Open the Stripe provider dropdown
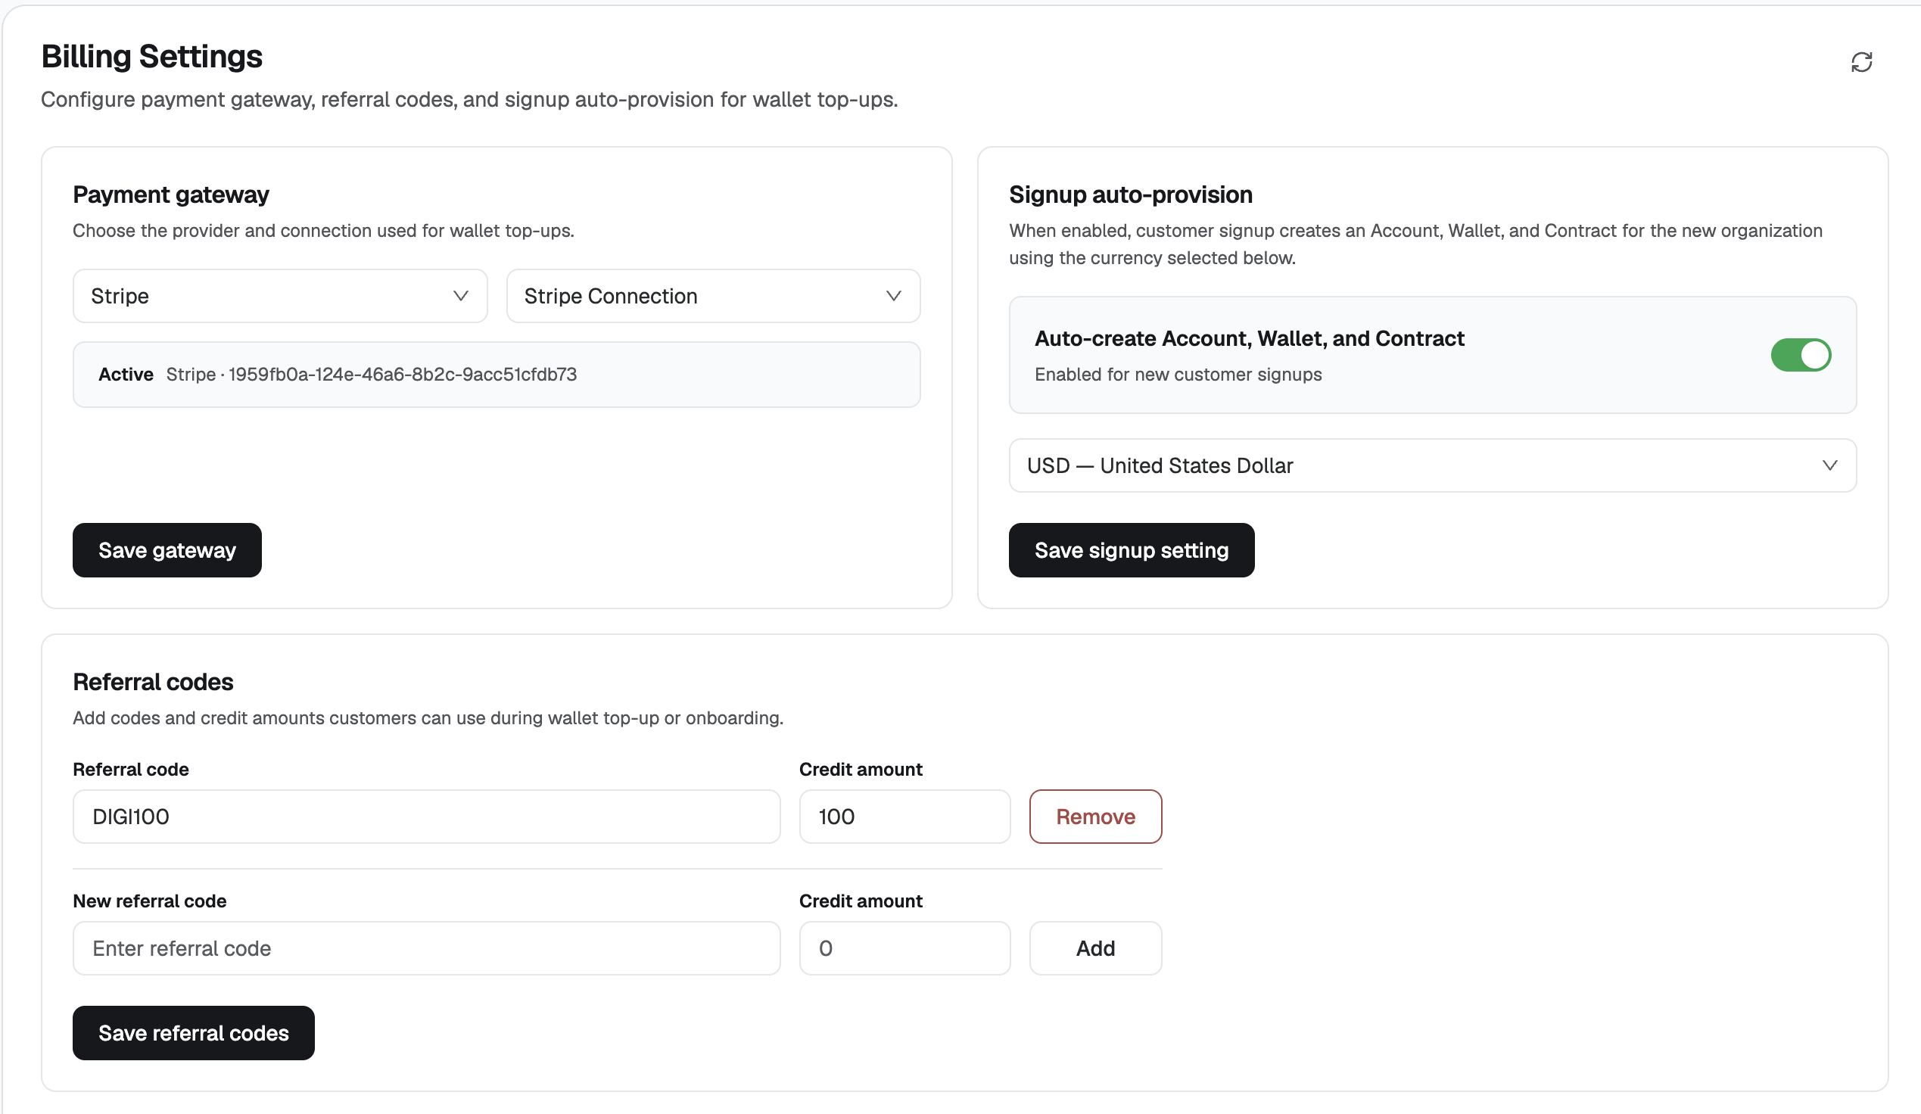 280,296
